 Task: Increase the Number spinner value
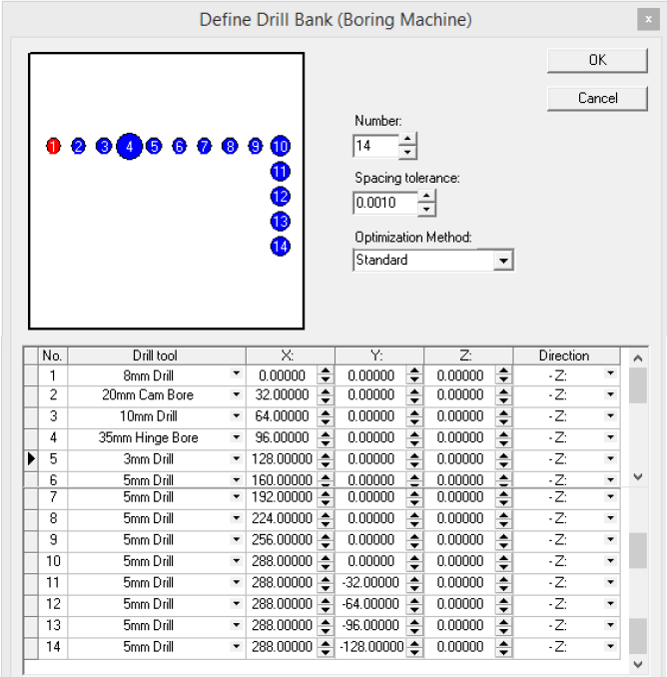pos(407,141)
